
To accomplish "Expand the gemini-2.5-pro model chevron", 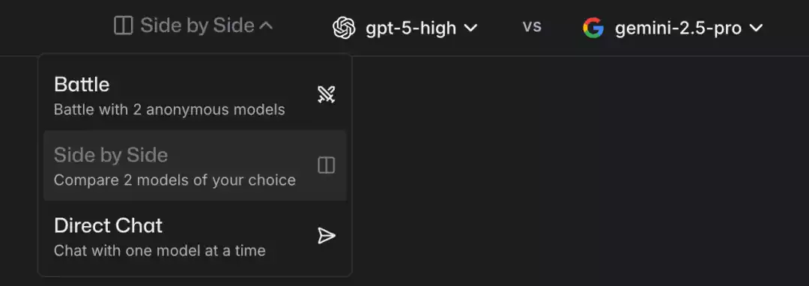I will pos(756,28).
